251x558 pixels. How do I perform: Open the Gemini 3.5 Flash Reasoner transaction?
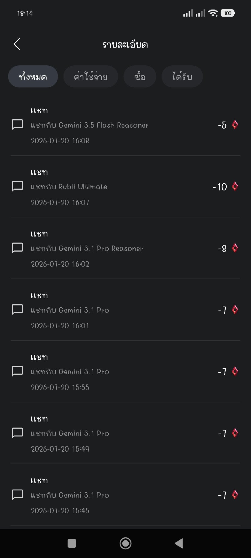click(x=125, y=125)
